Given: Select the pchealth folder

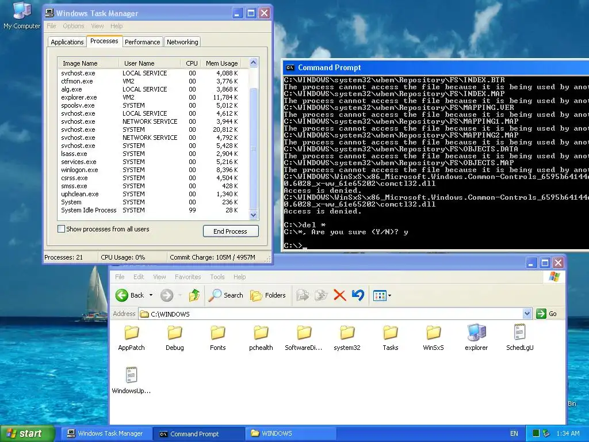Looking at the screenshot, I should pyautogui.click(x=261, y=338).
